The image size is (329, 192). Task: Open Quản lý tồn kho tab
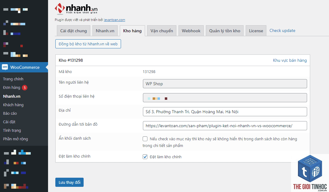tap(224, 31)
